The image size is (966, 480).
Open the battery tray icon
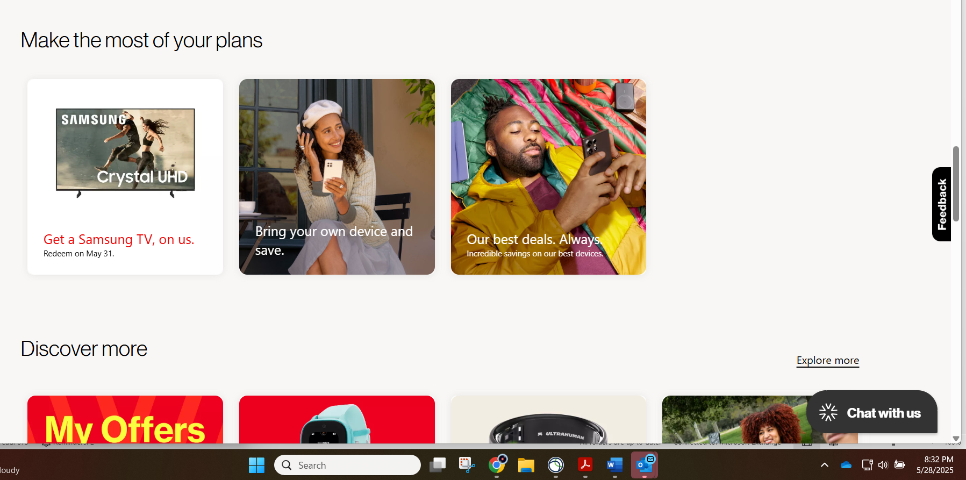[899, 465]
